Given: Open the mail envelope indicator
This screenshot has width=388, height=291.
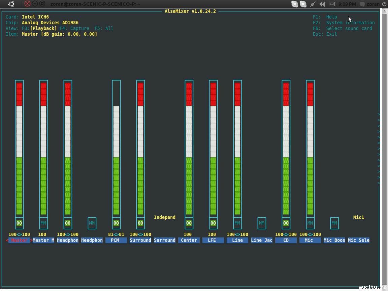Looking at the screenshot, I should click(332, 4).
